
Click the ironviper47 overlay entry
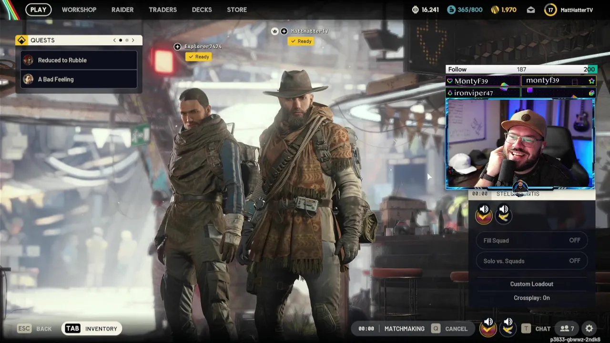click(x=483, y=93)
